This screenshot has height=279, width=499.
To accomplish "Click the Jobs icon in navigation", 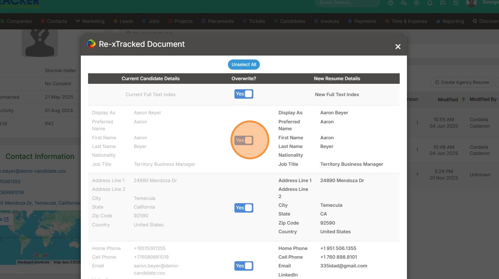I will (x=144, y=21).
